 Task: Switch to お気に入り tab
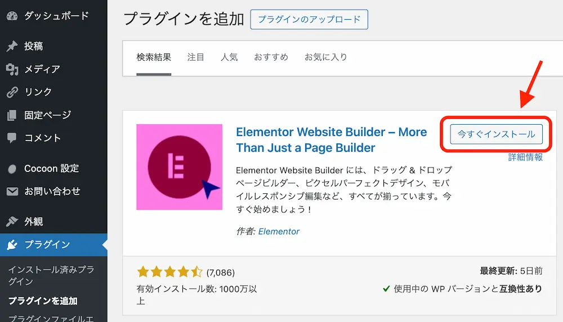pyautogui.click(x=326, y=57)
